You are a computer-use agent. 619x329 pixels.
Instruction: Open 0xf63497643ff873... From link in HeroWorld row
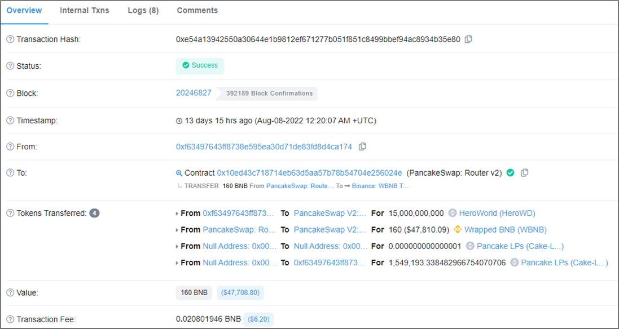(x=239, y=213)
